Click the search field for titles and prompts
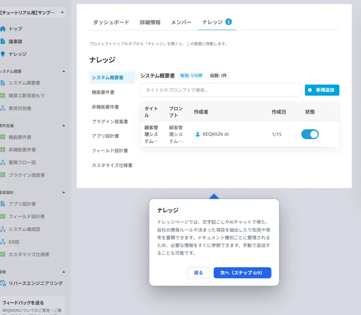 coord(220,90)
